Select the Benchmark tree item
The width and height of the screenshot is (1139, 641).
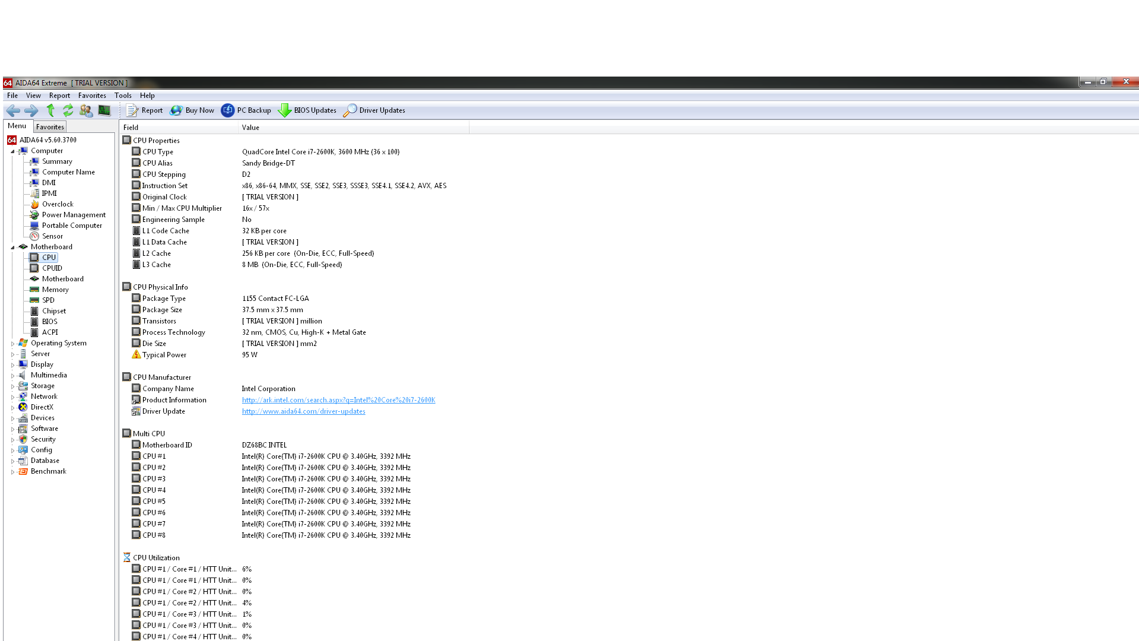coord(49,471)
